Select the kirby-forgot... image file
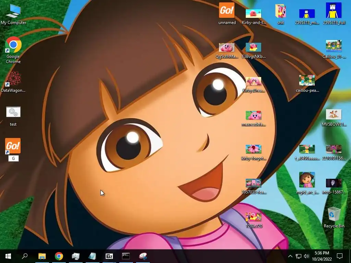Screen dimensions: 351x263 [254, 152]
